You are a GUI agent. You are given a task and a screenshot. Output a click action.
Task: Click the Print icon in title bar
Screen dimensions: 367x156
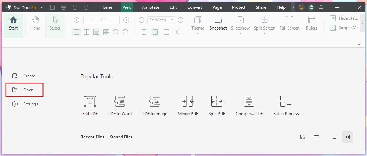tap(64, 7)
